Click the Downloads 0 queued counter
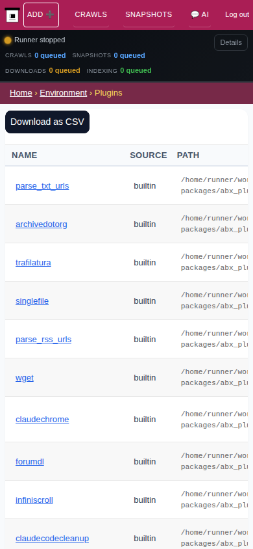Screen dimensions: 253x549 [43, 71]
